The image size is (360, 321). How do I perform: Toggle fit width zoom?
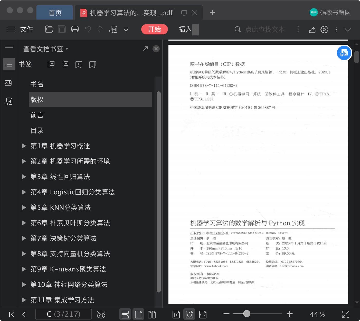coord(203,315)
